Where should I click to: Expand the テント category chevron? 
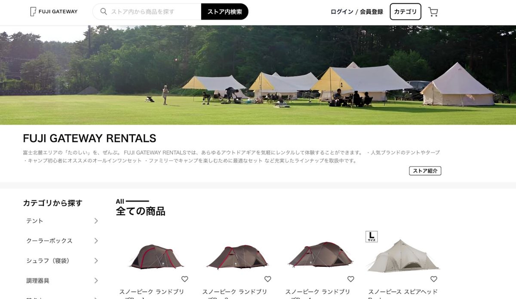96,221
